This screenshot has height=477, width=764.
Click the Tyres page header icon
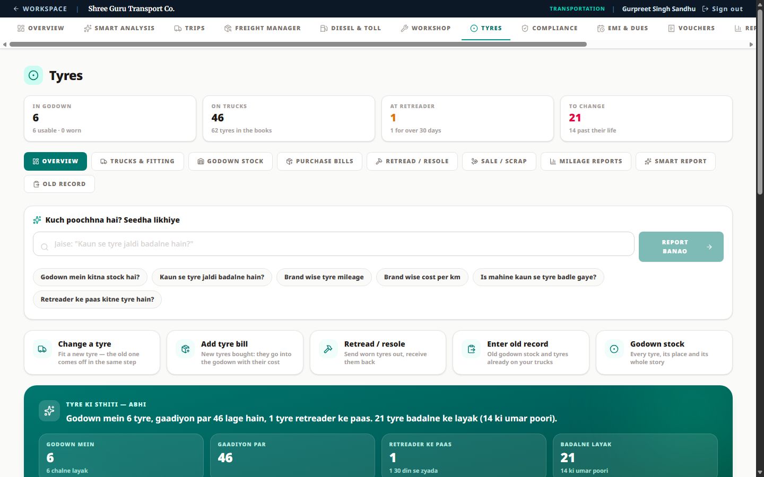tap(33, 75)
